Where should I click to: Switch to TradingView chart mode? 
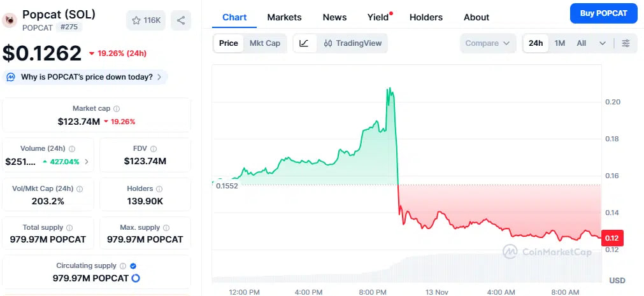pos(352,43)
